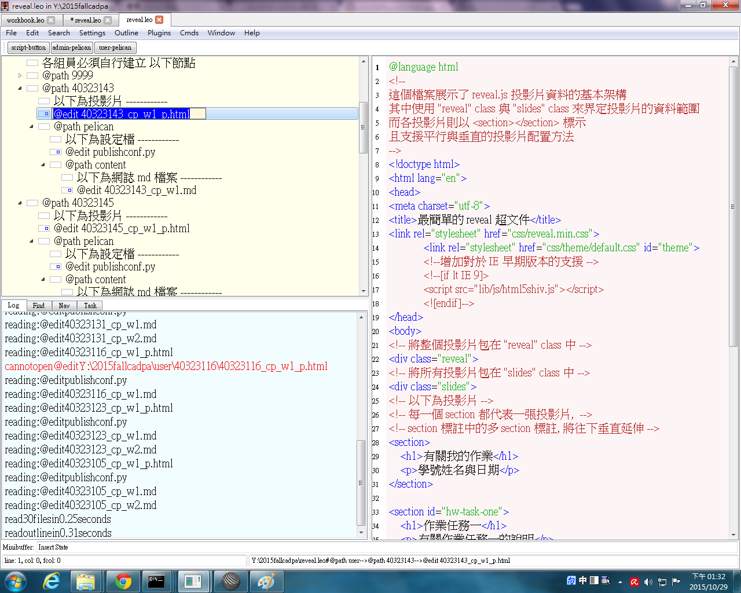Open the Plugins menu
The image size is (741, 593).
[x=159, y=33]
